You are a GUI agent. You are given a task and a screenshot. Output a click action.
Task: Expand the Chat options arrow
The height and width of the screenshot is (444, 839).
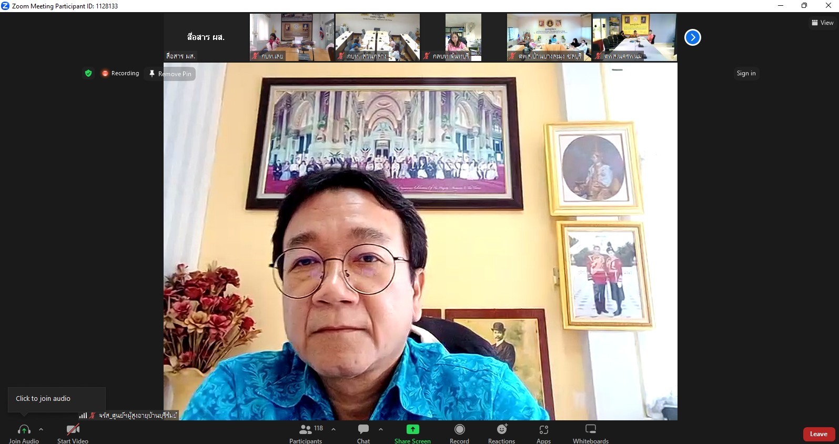[381, 429]
